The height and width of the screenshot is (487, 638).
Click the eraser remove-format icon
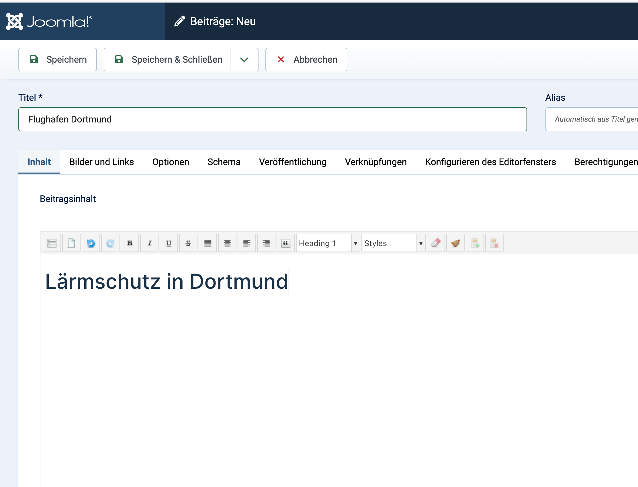[x=436, y=243]
